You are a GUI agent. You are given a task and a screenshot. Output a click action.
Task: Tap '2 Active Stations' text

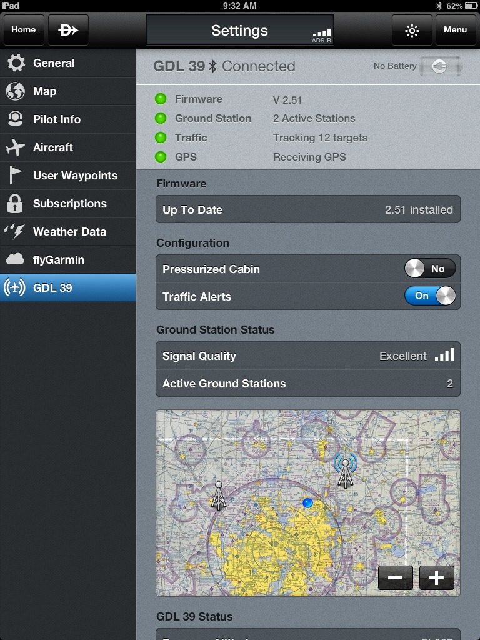coord(314,118)
